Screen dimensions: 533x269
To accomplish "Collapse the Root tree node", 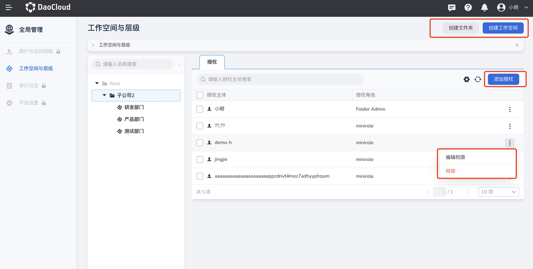I will pyautogui.click(x=97, y=83).
